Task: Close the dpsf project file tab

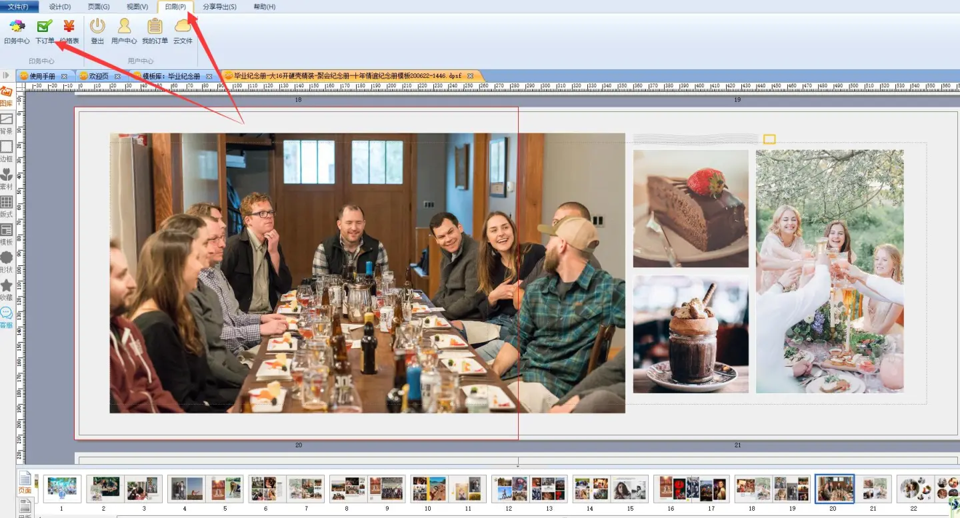Action: (470, 76)
